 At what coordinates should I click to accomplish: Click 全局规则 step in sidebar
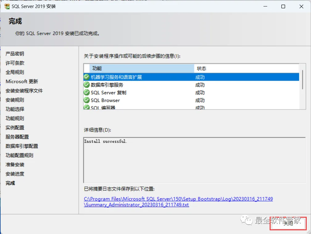click(x=15, y=72)
